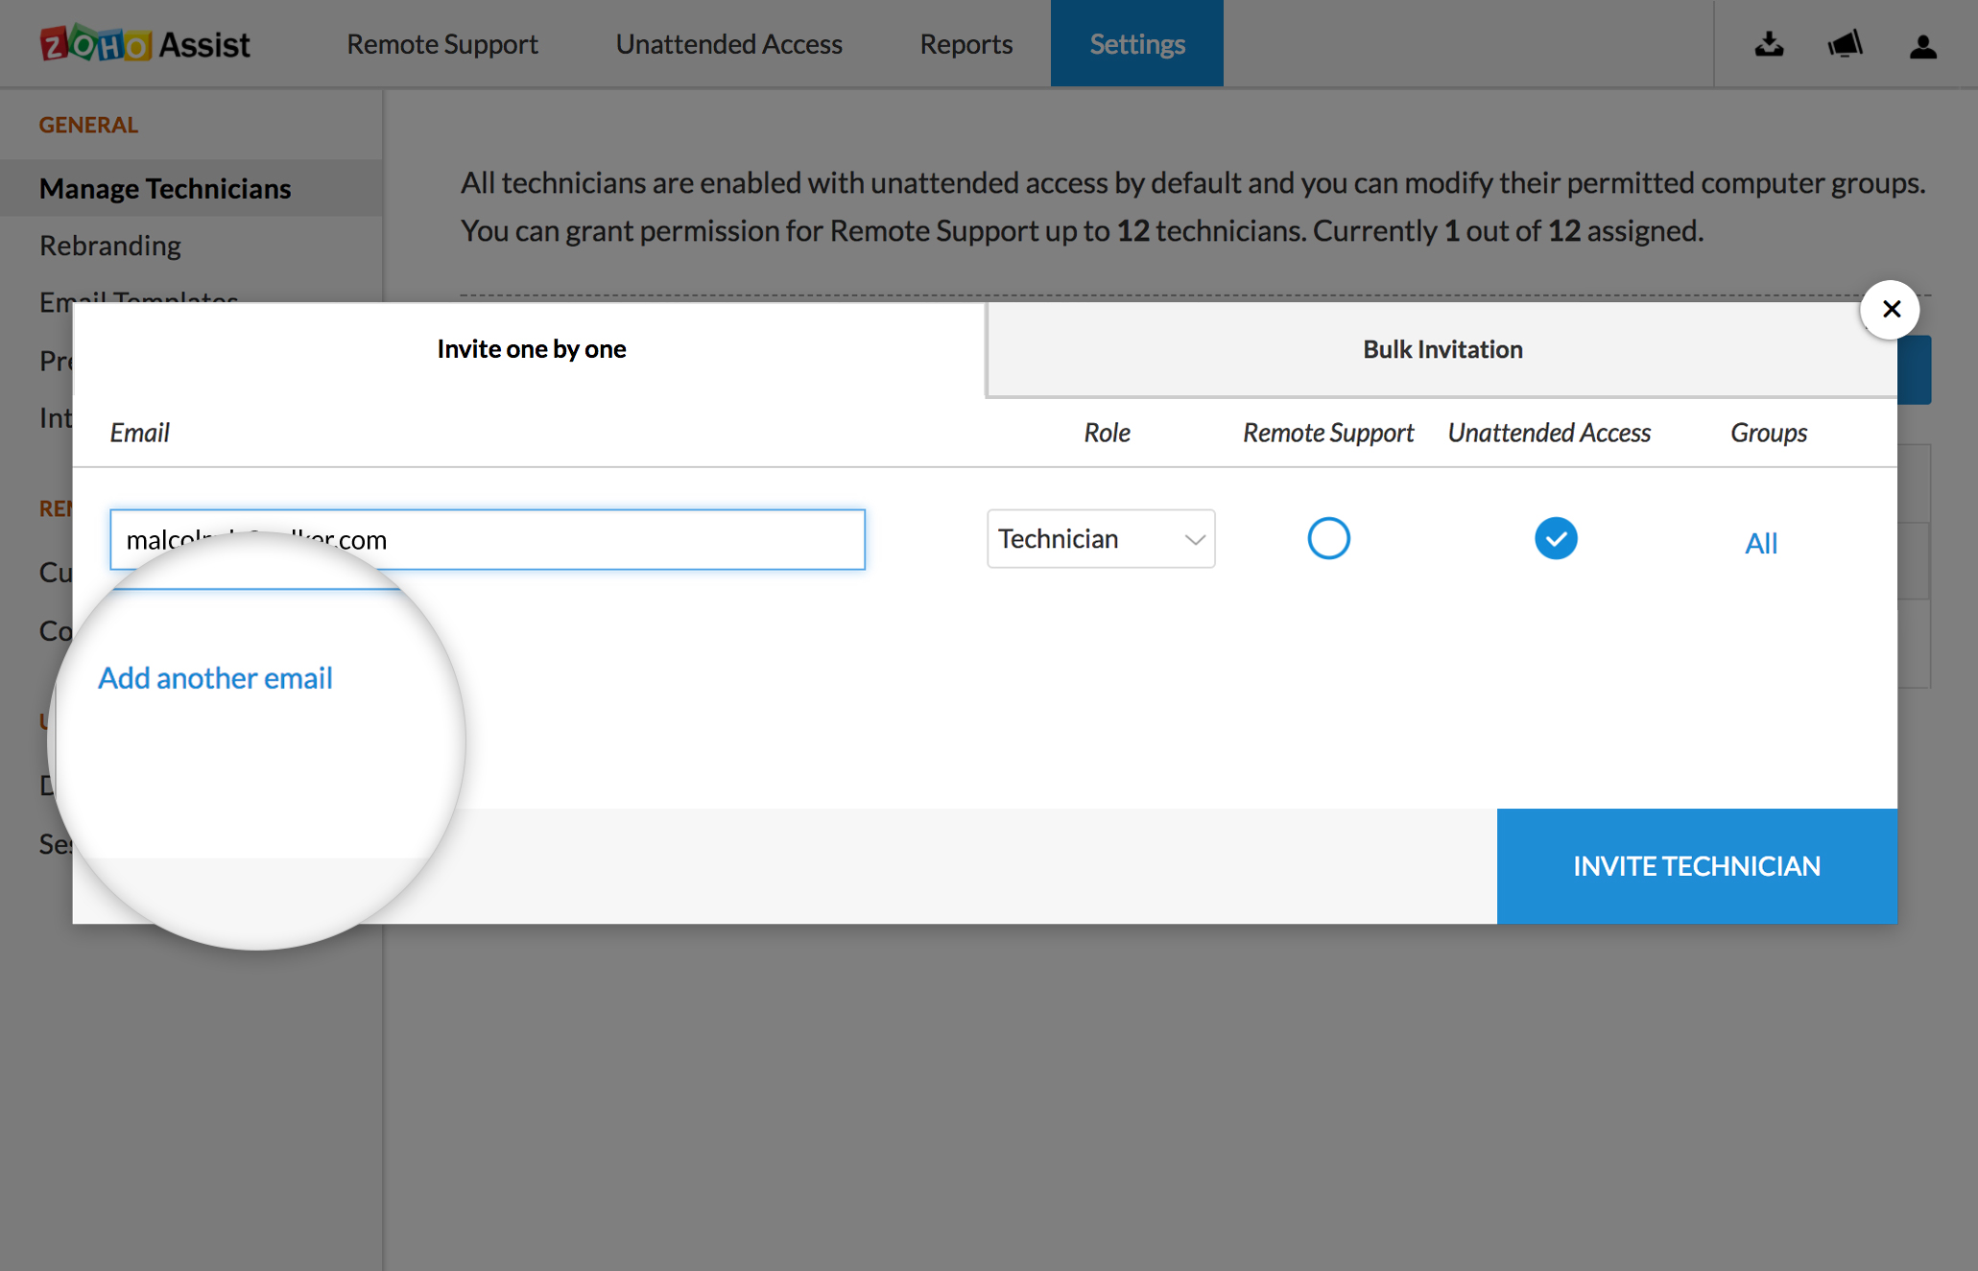Click the Add another email link

(x=215, y=678)
